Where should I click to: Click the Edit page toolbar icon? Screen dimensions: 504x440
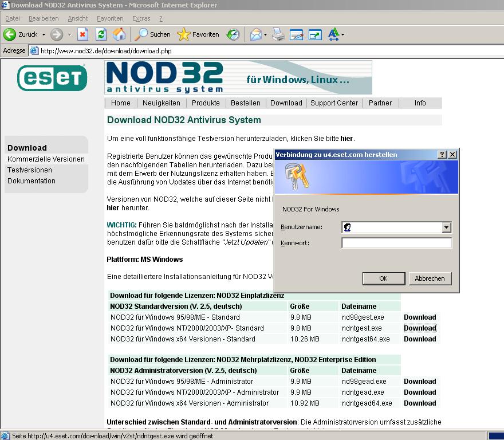point(296,34)
